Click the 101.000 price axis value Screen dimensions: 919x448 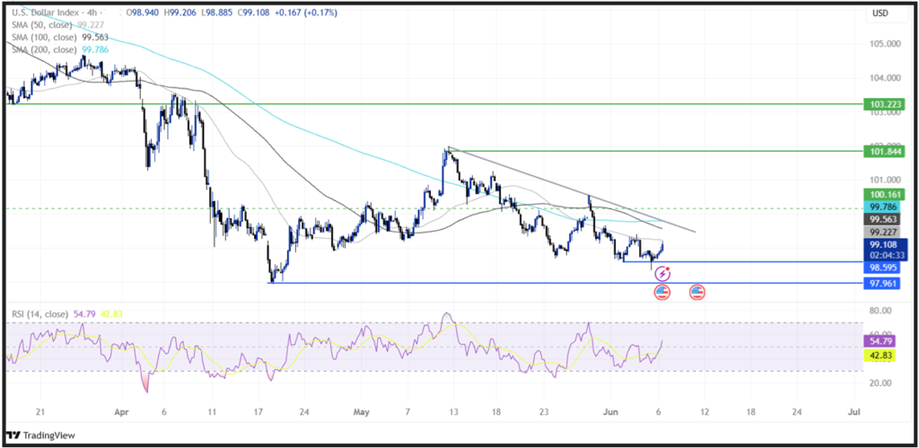click(x=884, y=180)
